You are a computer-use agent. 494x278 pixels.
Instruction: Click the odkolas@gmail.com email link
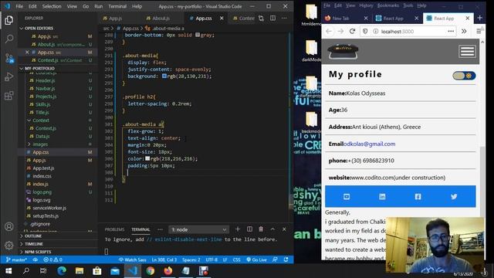pyautogui.click(x=369, y=144)
